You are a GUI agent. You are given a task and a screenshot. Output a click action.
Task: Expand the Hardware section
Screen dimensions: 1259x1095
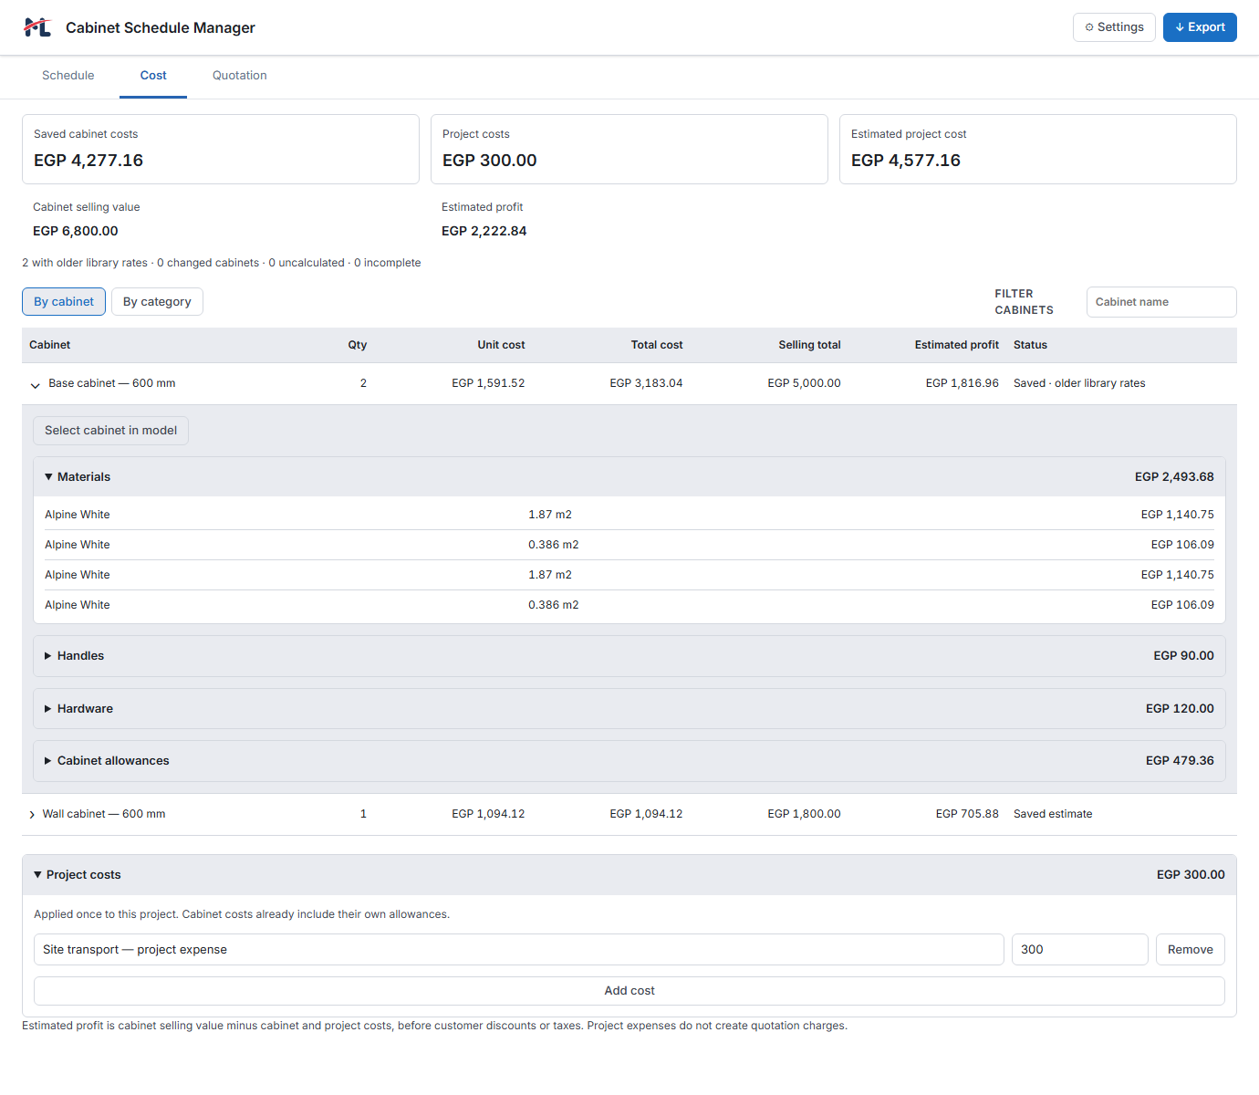click(x=629, y=709)
